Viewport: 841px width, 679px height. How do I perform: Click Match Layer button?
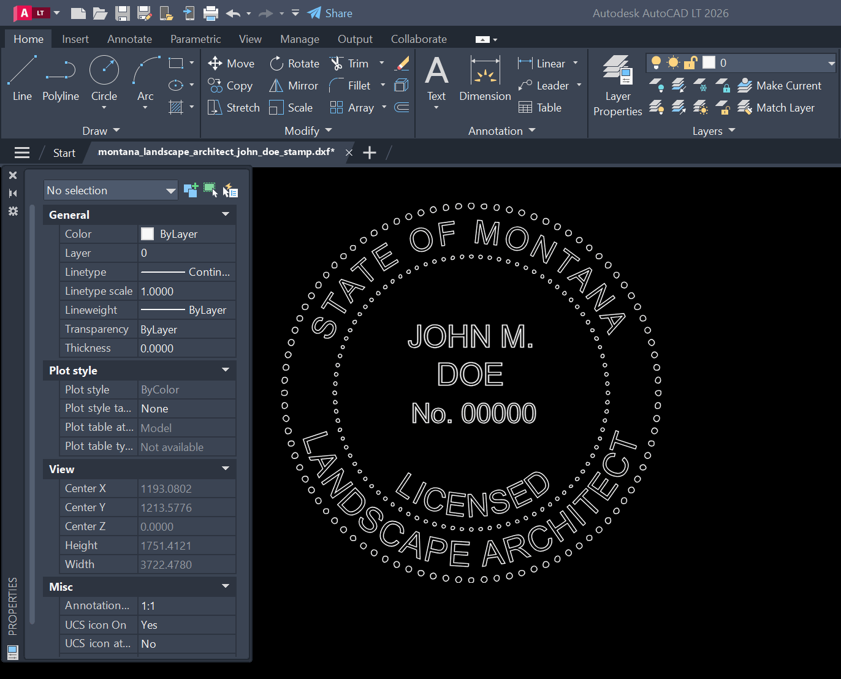pos(776,107)
